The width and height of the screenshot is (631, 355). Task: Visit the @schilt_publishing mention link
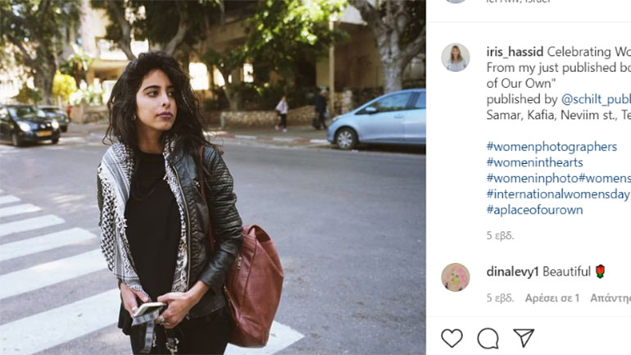[596, 99]
